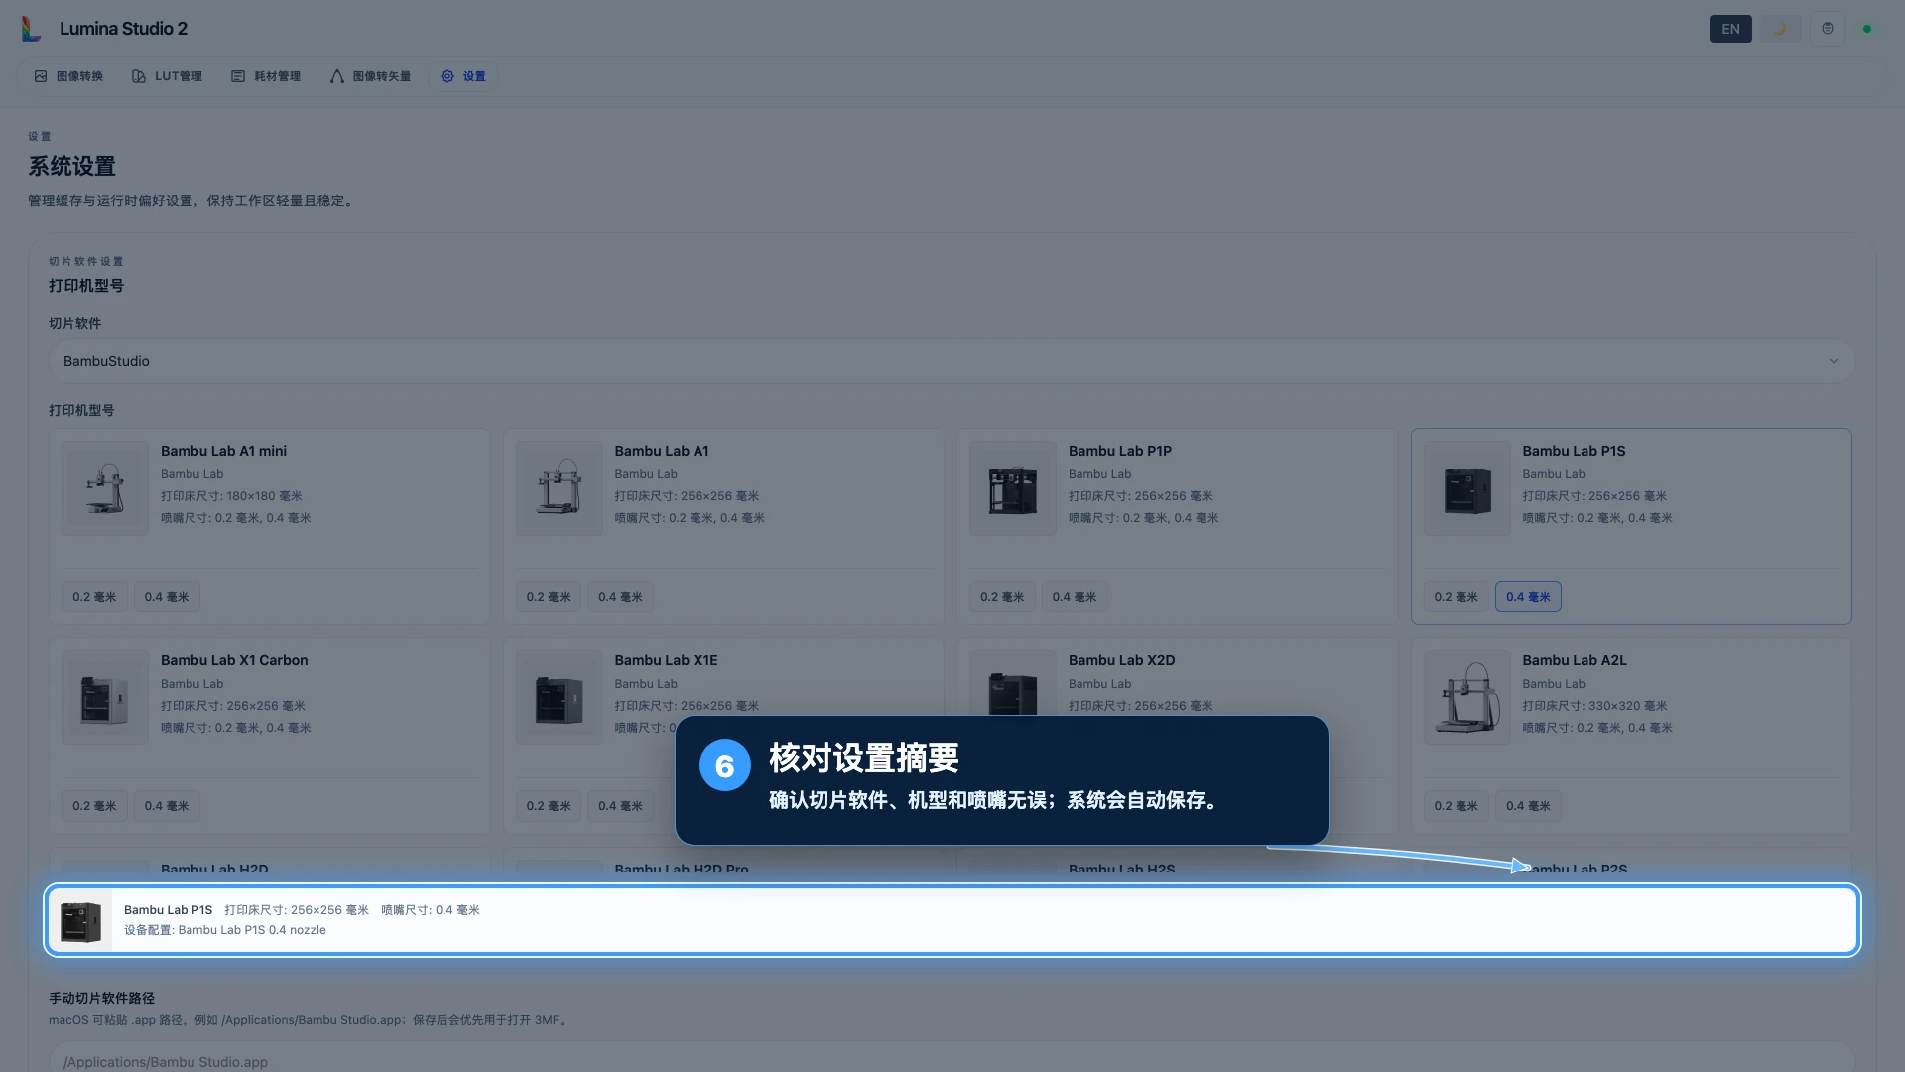
Task: Click the Bambu Lab P1S card printer image
Action: 1467,488
